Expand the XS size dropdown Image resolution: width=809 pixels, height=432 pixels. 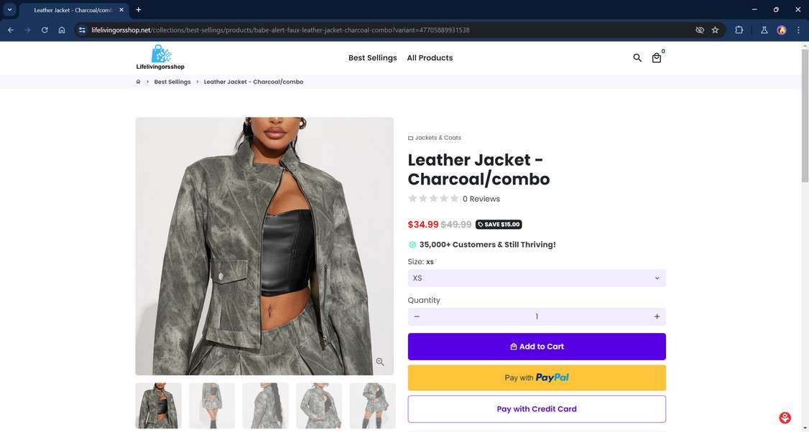pyautogui.click(x=536, y=278)
